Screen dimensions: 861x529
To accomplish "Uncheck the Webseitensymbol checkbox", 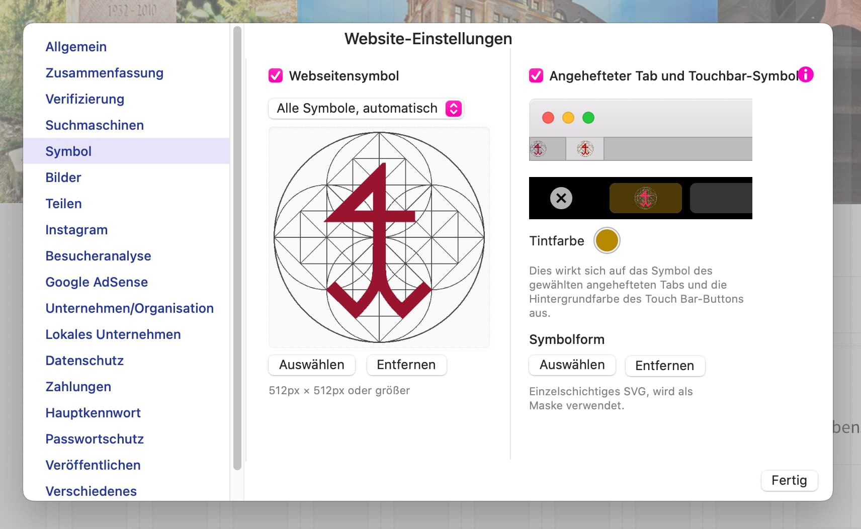I will click(x=276, y=75).
